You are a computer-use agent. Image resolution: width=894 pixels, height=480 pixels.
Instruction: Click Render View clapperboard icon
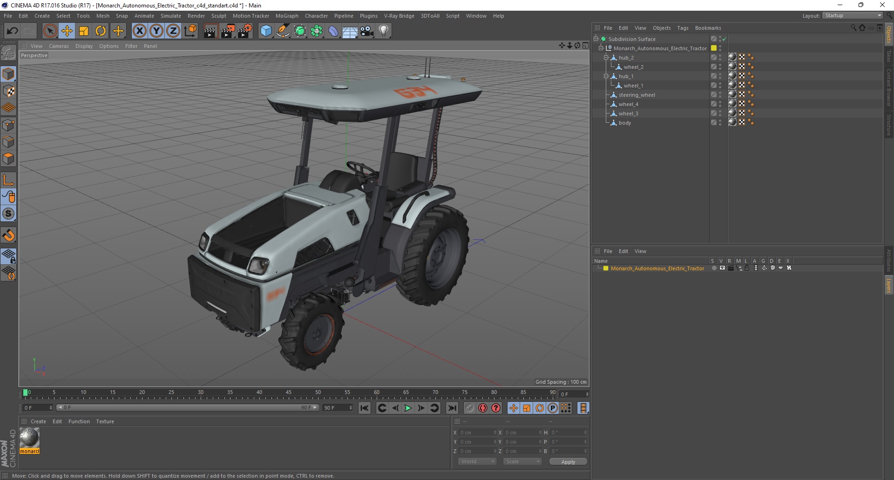(x=210, y=31)
